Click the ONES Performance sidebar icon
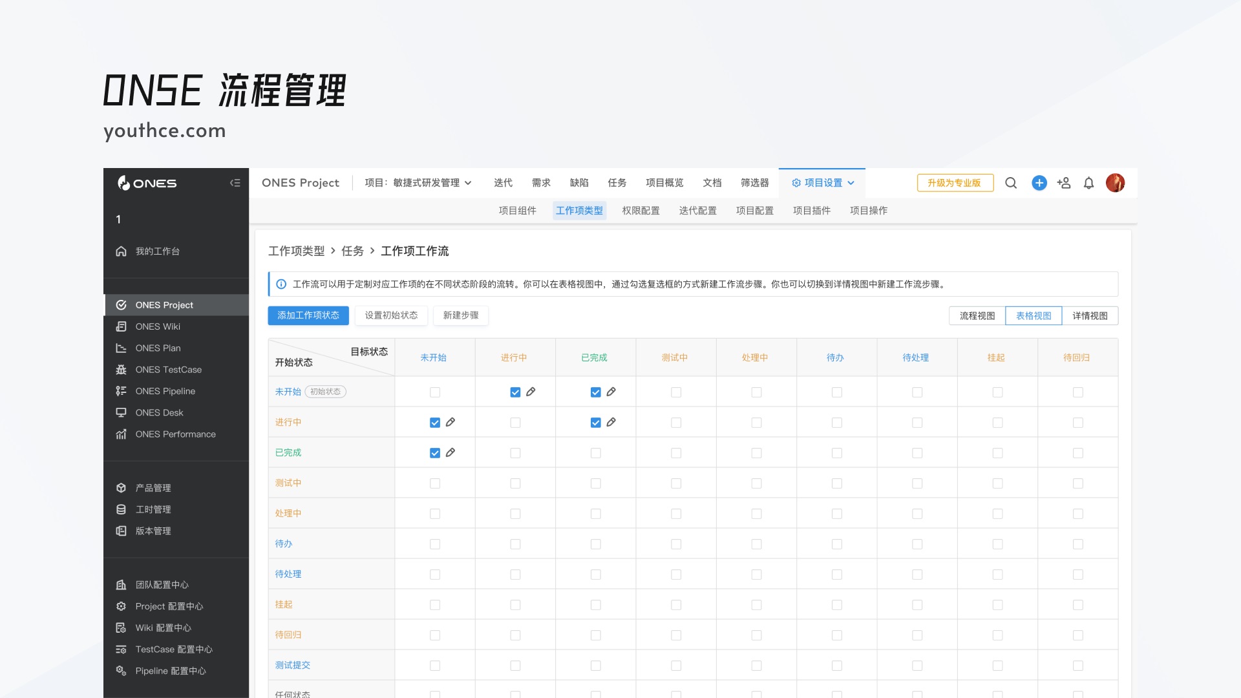The image size is (1241, 698). pyautogui.click(x=121, y=434)
